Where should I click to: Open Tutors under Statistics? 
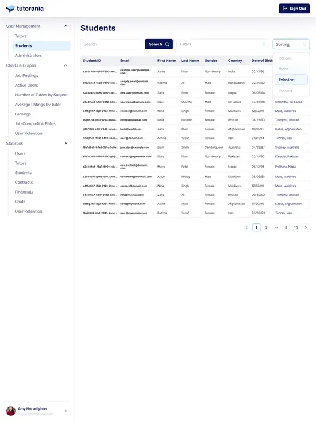[21, 163]
